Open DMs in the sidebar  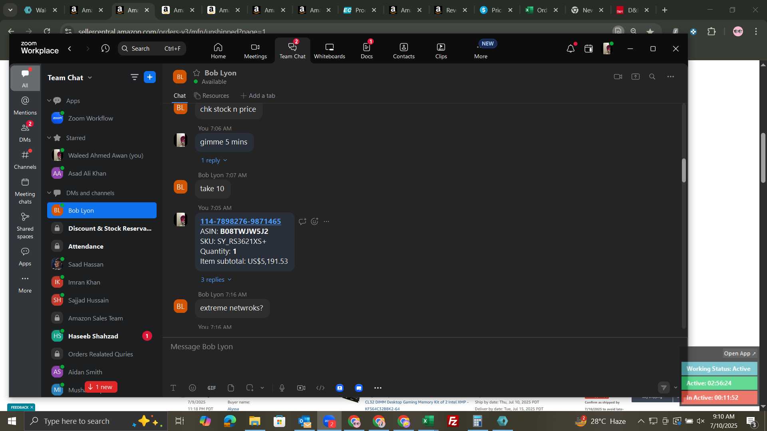point(25,132)
